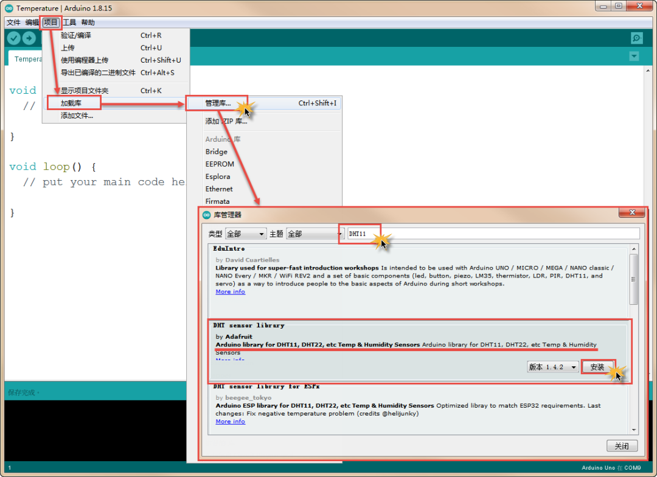Click the Verify checkmark toolbar icon
657x477 pixels.
click(13, 38)
